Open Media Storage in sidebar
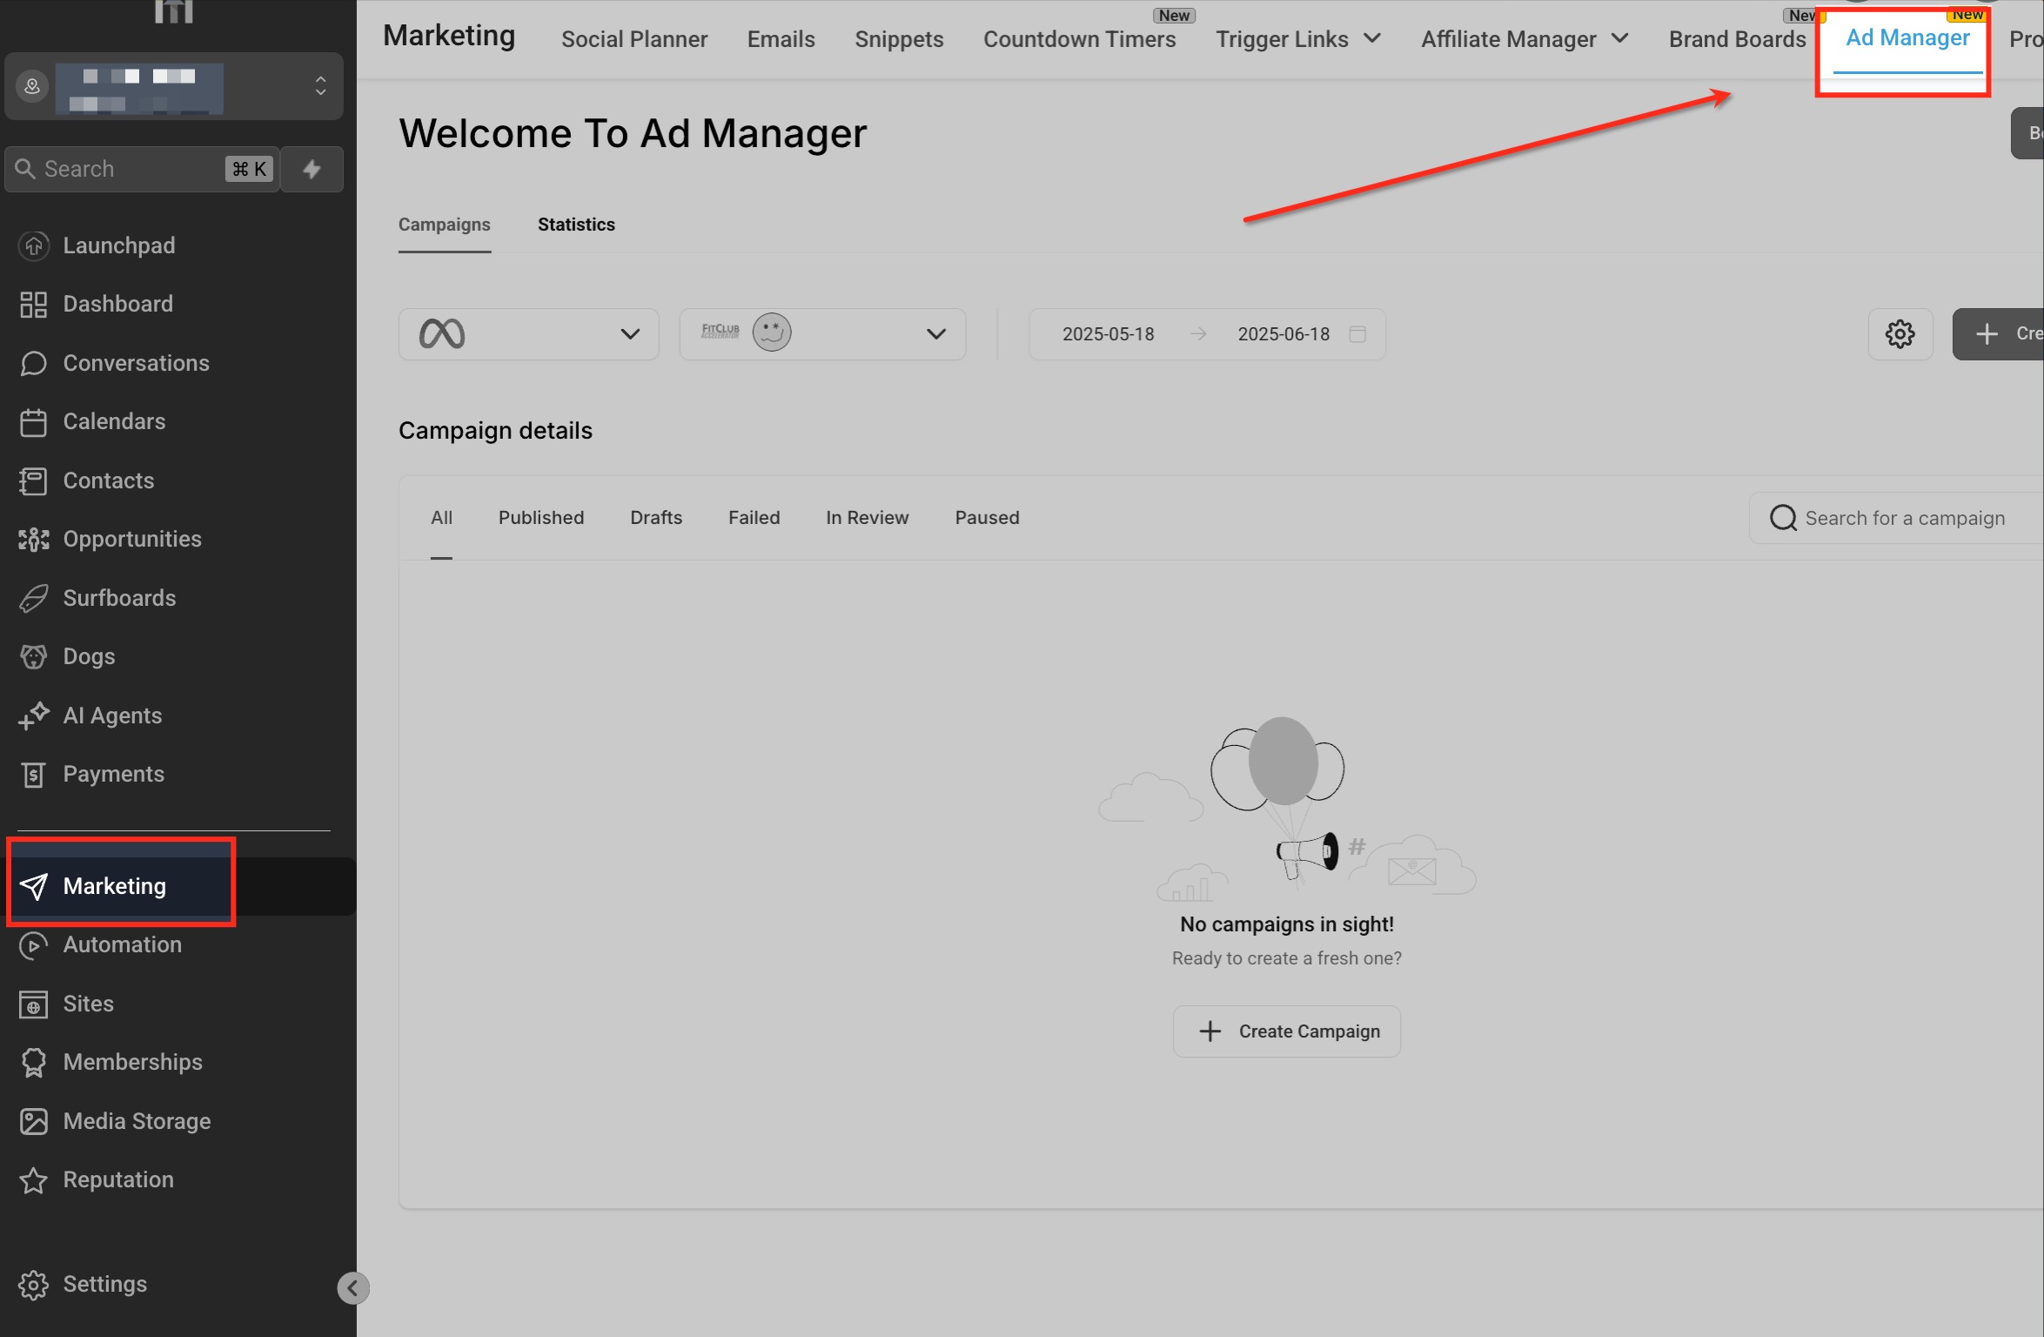Viewport: 2044px width, 1337px height. pos(137,1121)
